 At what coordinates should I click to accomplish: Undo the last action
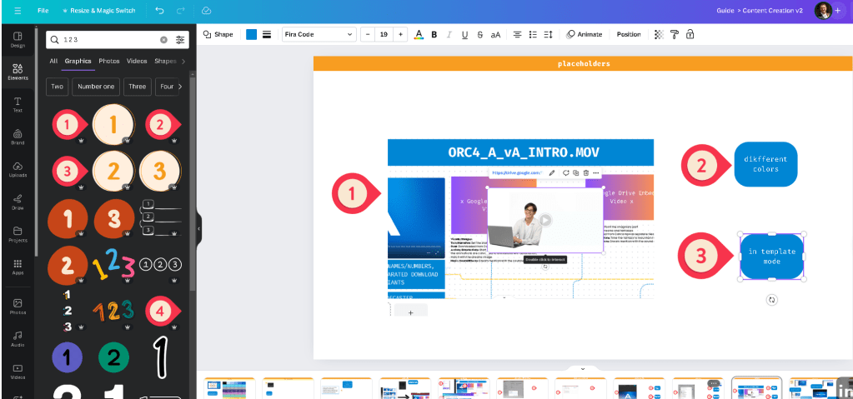159,10
